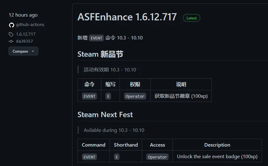Screen dimensions: 268x166
Task: Open commit da39357
Action: [24, 41]
